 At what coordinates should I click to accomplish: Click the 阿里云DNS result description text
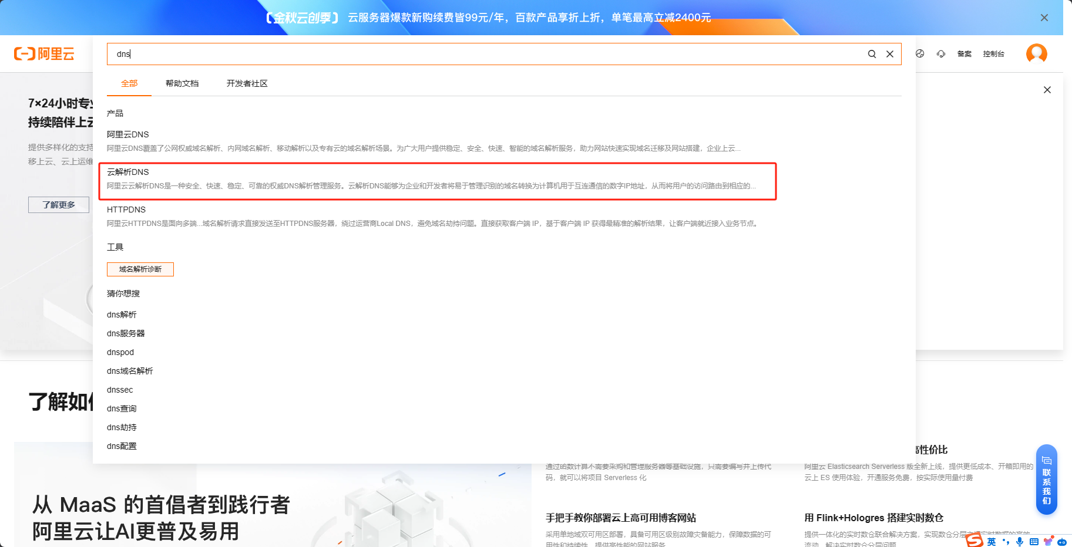[424, 148]
